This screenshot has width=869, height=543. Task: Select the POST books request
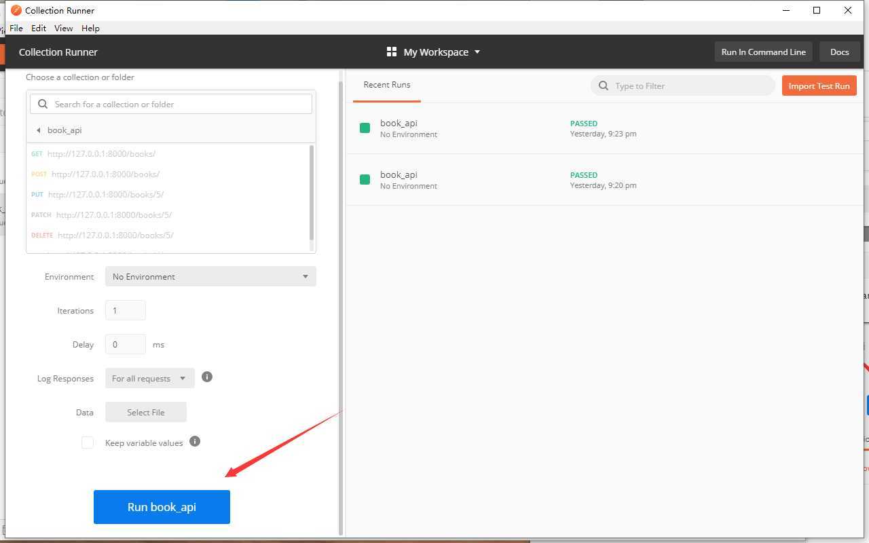click(x=168, y=174)
